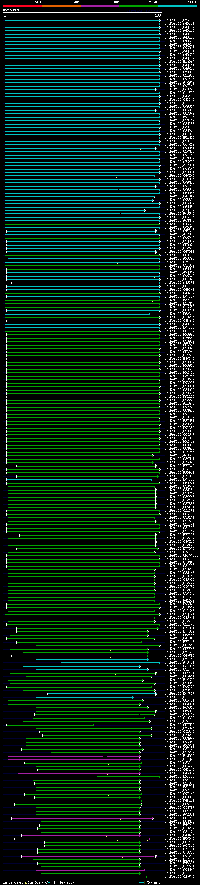
Task: Select hit label UniRef100_Q49C94
Action: pos(179,324)
